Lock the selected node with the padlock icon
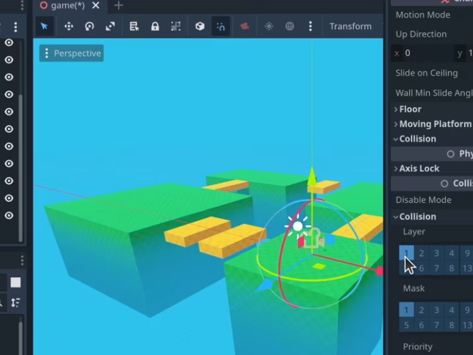Image resolution: width=473 pixels, height=355 pixels. pyautogui.click(x=155, y=27)
